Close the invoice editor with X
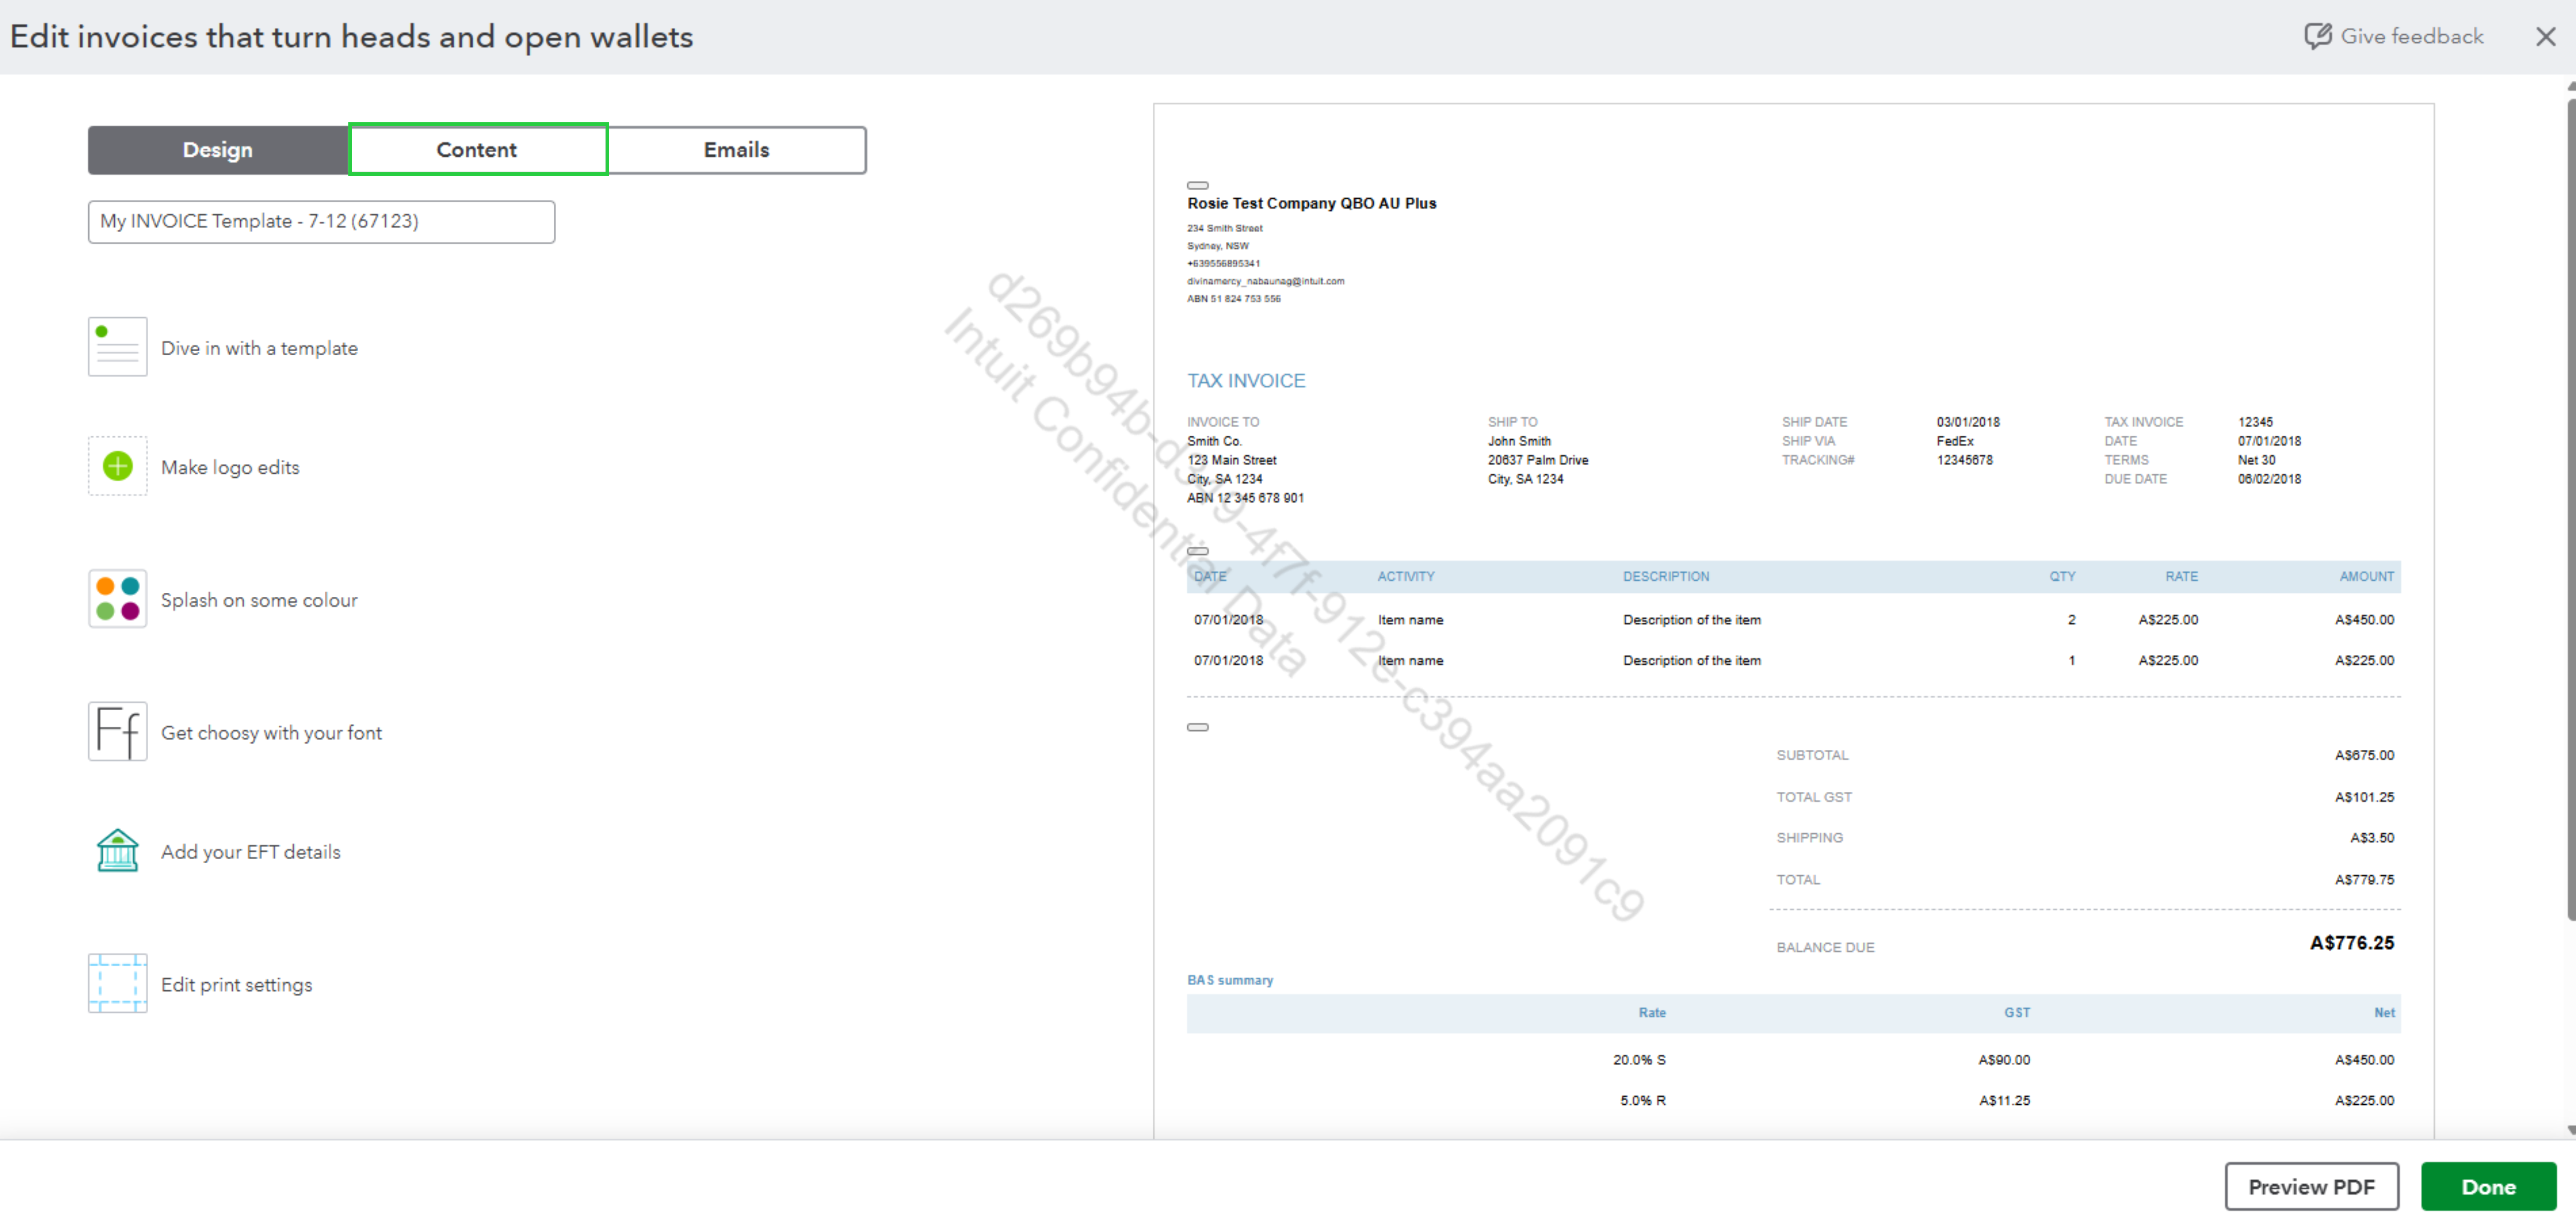The height and width of the screenshot is (1223, 2576). click(2545, 37)
